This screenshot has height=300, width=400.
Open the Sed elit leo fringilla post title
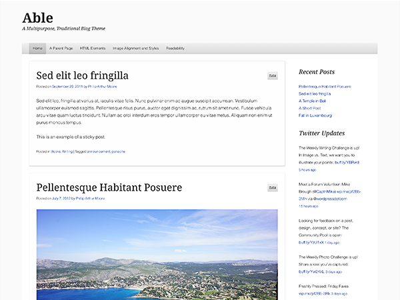click(82, 75)
